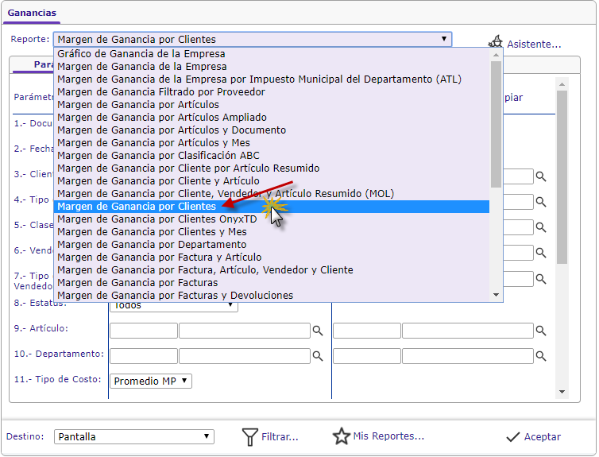Viewport: 599px width, 457px height.
Task: Pick Margen de Ganancia por Clasificación ABC
Action: pyautogui.click(x=158, y=156)
